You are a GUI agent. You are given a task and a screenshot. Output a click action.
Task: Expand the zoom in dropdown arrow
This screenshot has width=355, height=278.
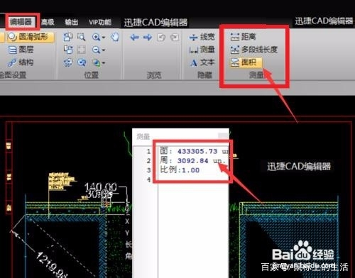(104, 38)
